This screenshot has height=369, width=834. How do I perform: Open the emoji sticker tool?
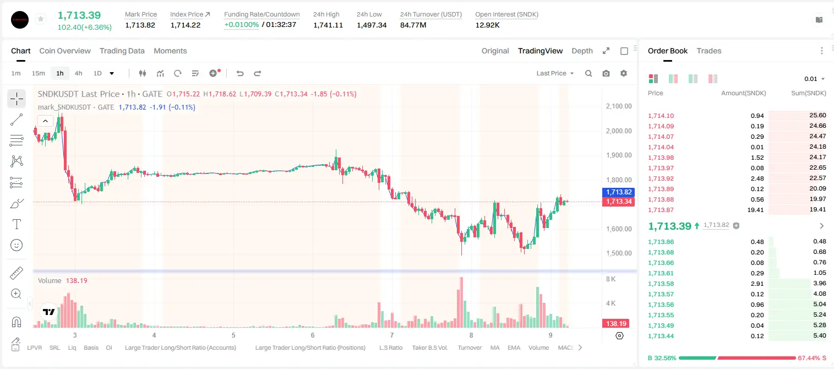tap(17, 245)
